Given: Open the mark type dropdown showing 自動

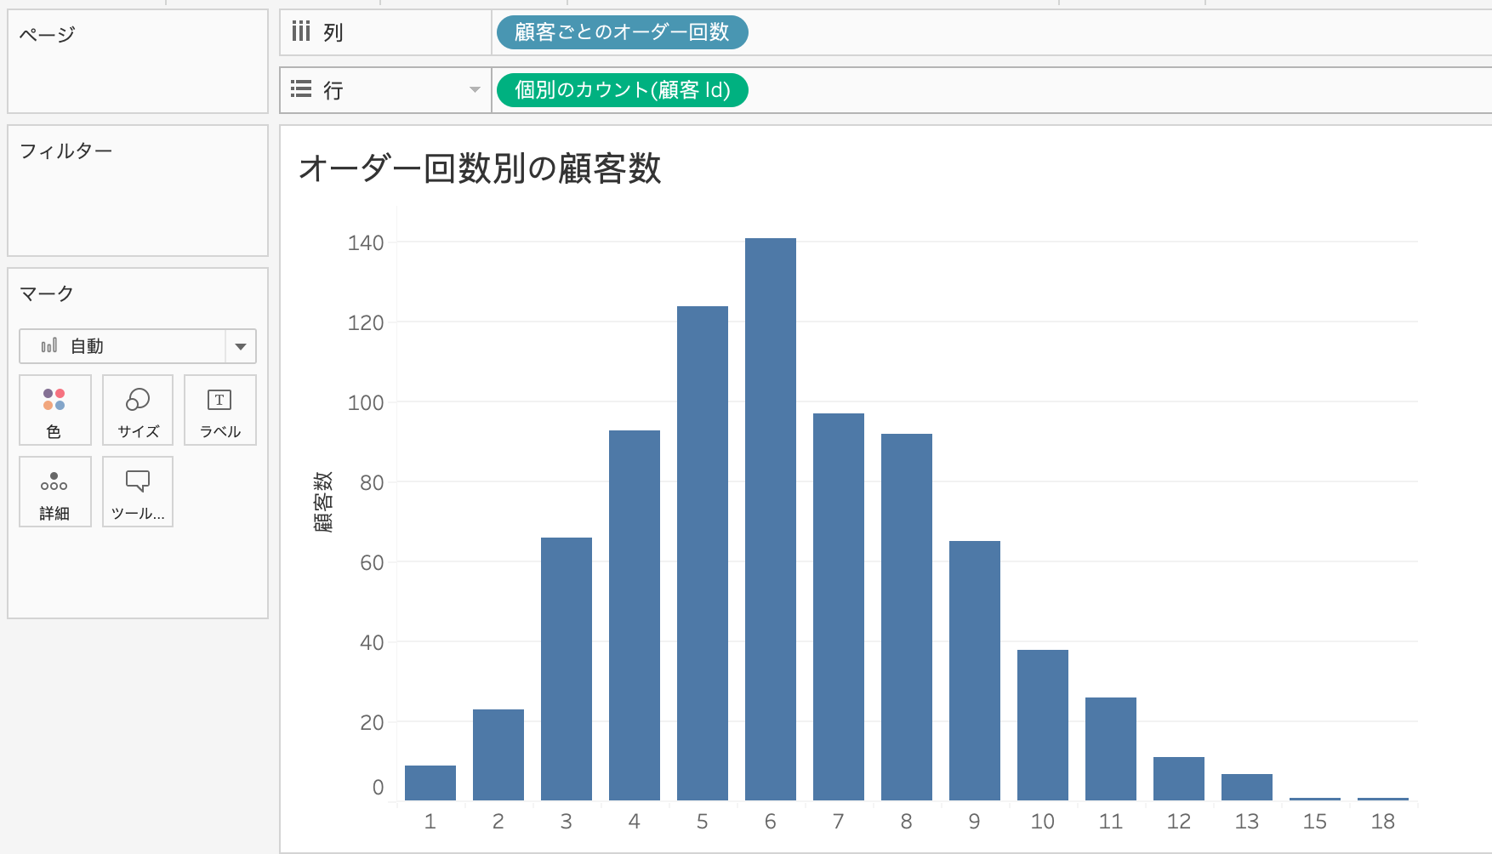Looking at the screenshot, I should tap(241, 345).
